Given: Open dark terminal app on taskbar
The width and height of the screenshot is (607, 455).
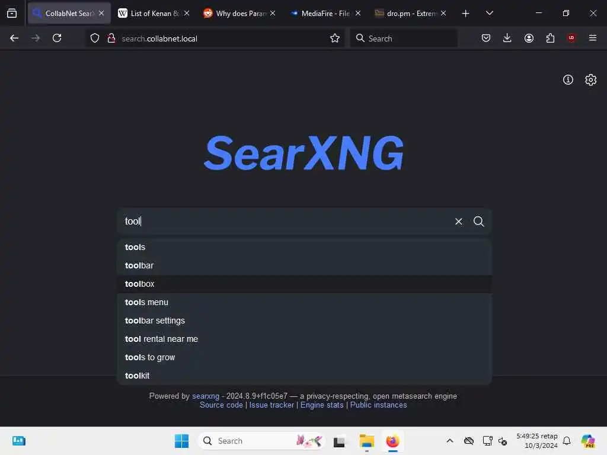Looking at the screenshot, I should coord(340,441).
